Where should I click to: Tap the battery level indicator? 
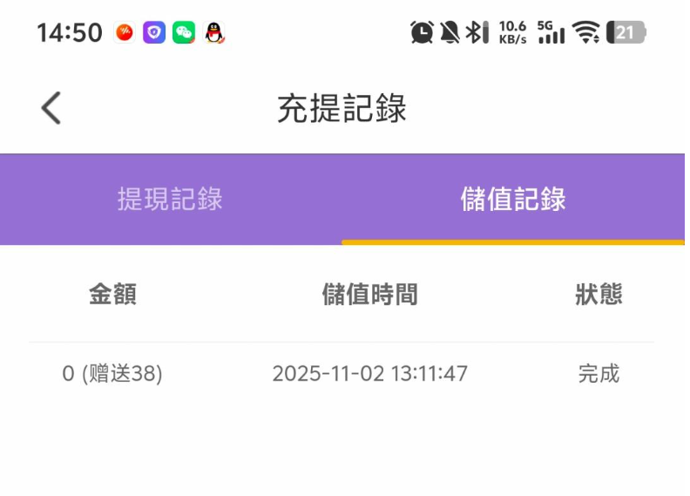[626, 33]
